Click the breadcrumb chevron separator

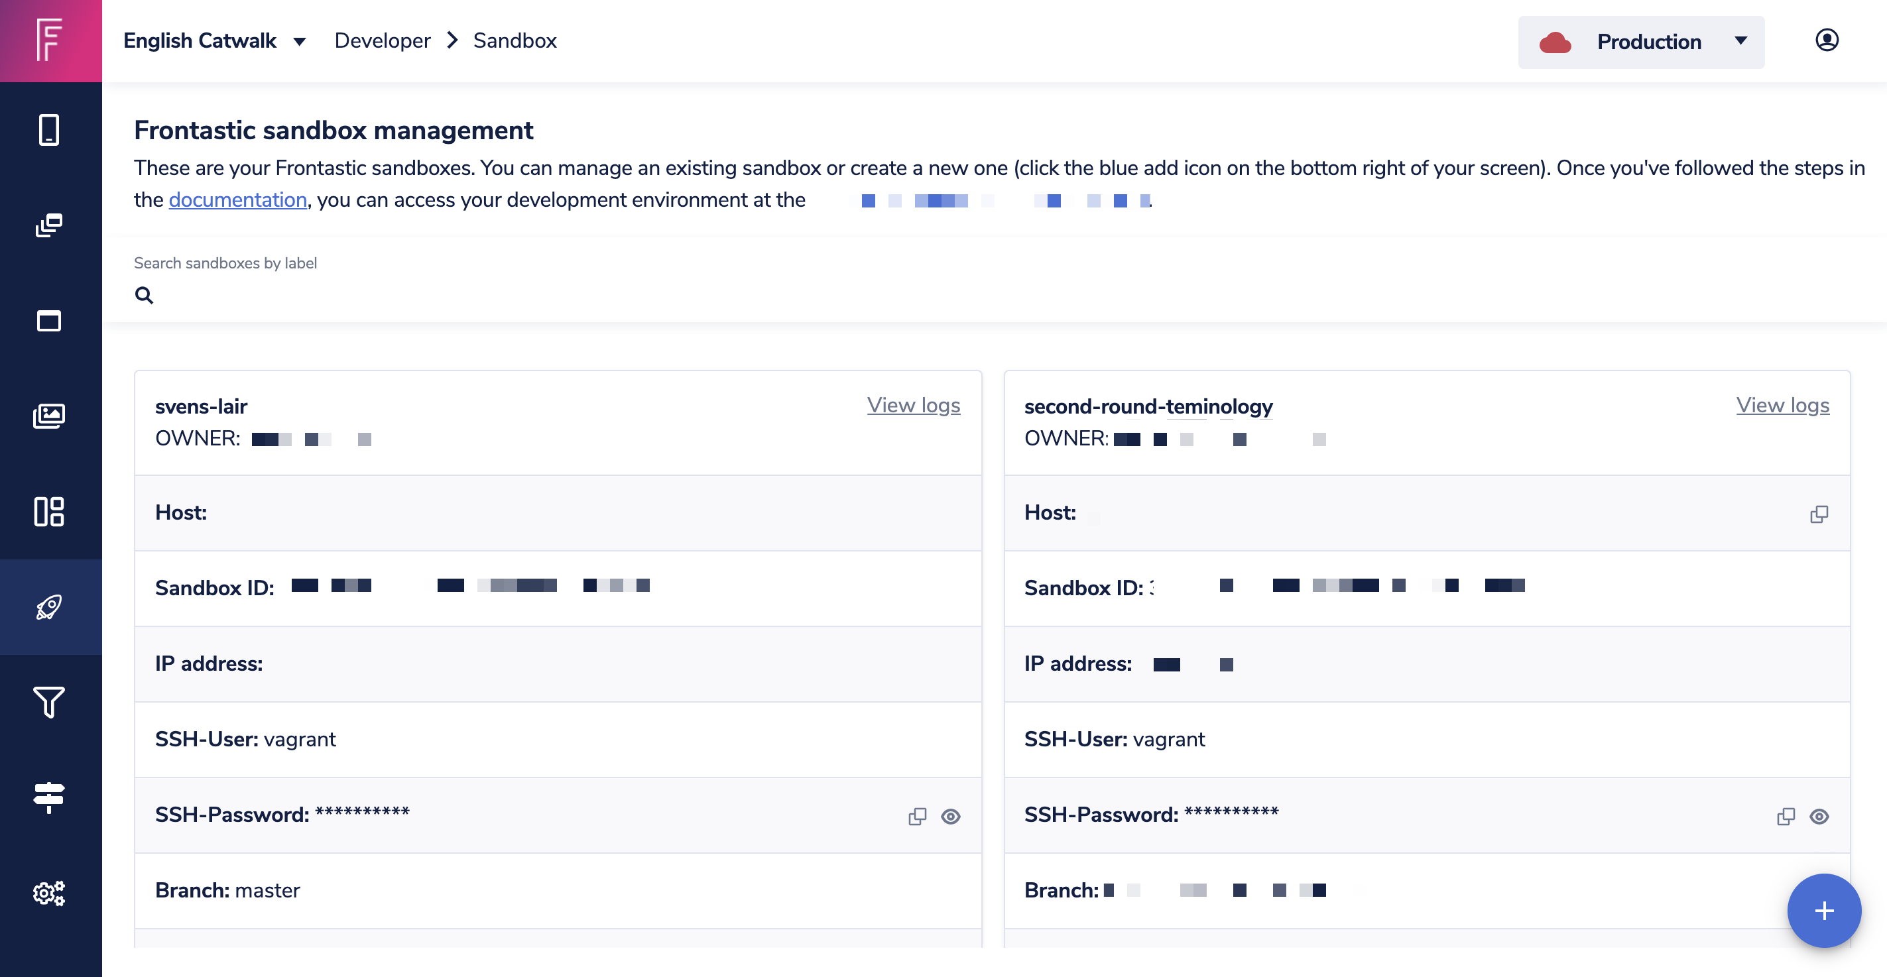pyautogui.click(x=452, y=40)
